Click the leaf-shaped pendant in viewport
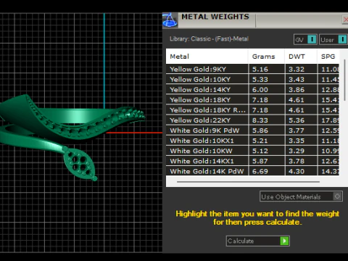Viewport: 348px width, 261px height. (80, 163)
